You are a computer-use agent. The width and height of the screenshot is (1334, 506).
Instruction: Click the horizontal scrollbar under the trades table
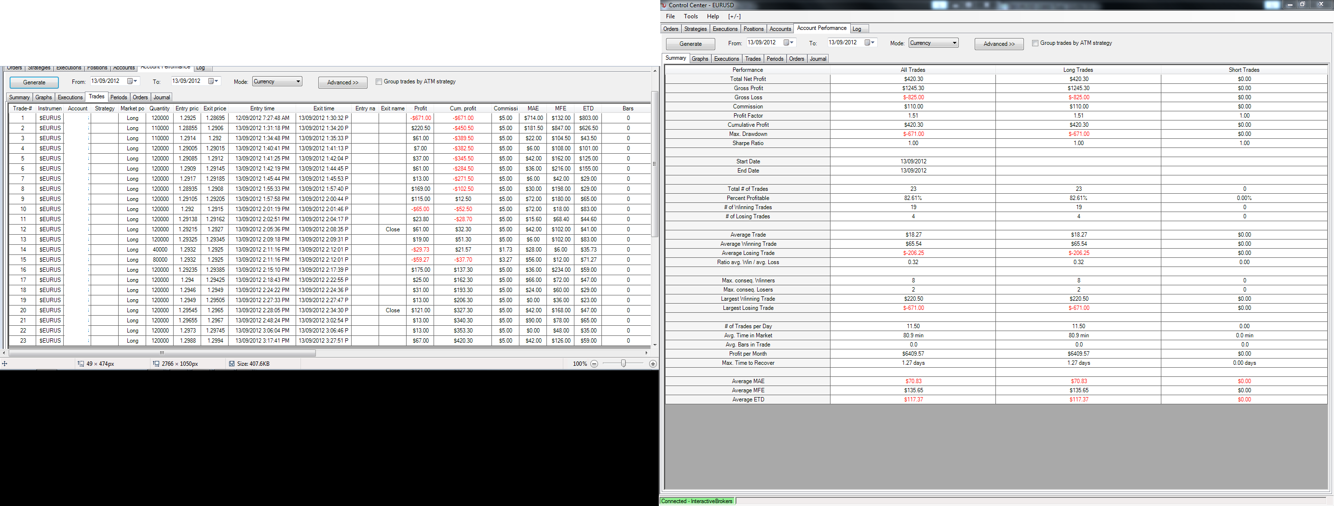162,353
